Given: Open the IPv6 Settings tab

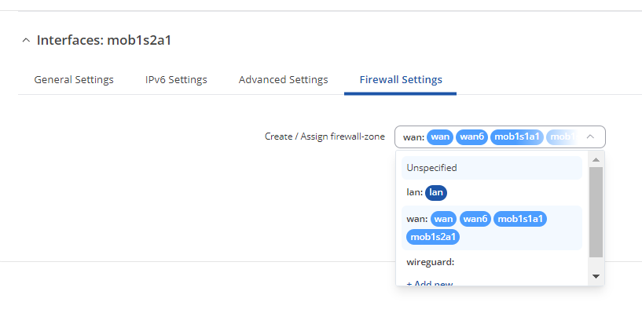Looking at the screenshot, I should click(176, 79).
